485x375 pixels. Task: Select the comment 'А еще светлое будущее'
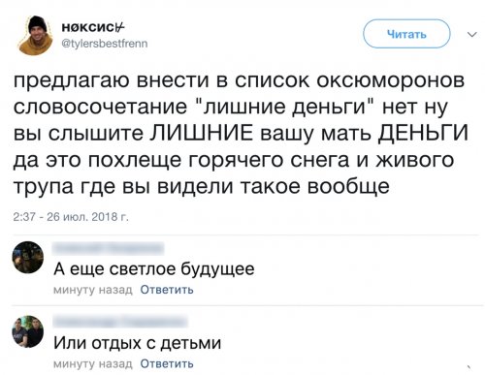click(154, 269)
